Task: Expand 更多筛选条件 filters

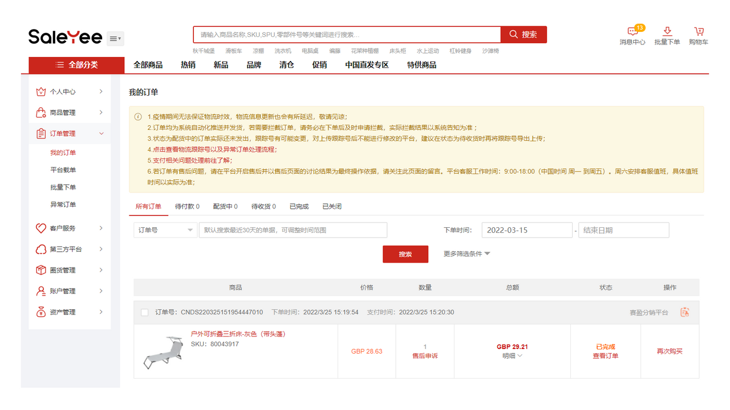Action: point(467,254)
